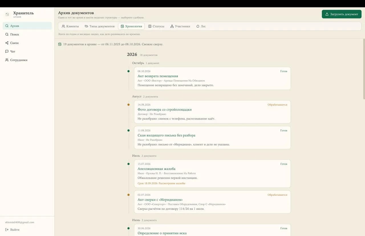Click the hierarchy icon of Участники tab
The height and width of the screenshot is (236, 365).
[172, 26]
